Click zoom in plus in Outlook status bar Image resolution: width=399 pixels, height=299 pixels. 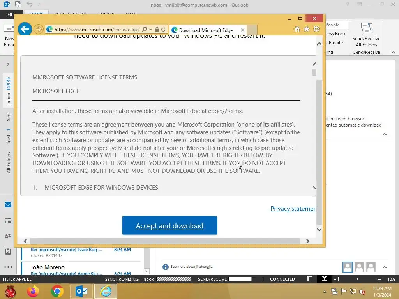[x=380, y=279]
